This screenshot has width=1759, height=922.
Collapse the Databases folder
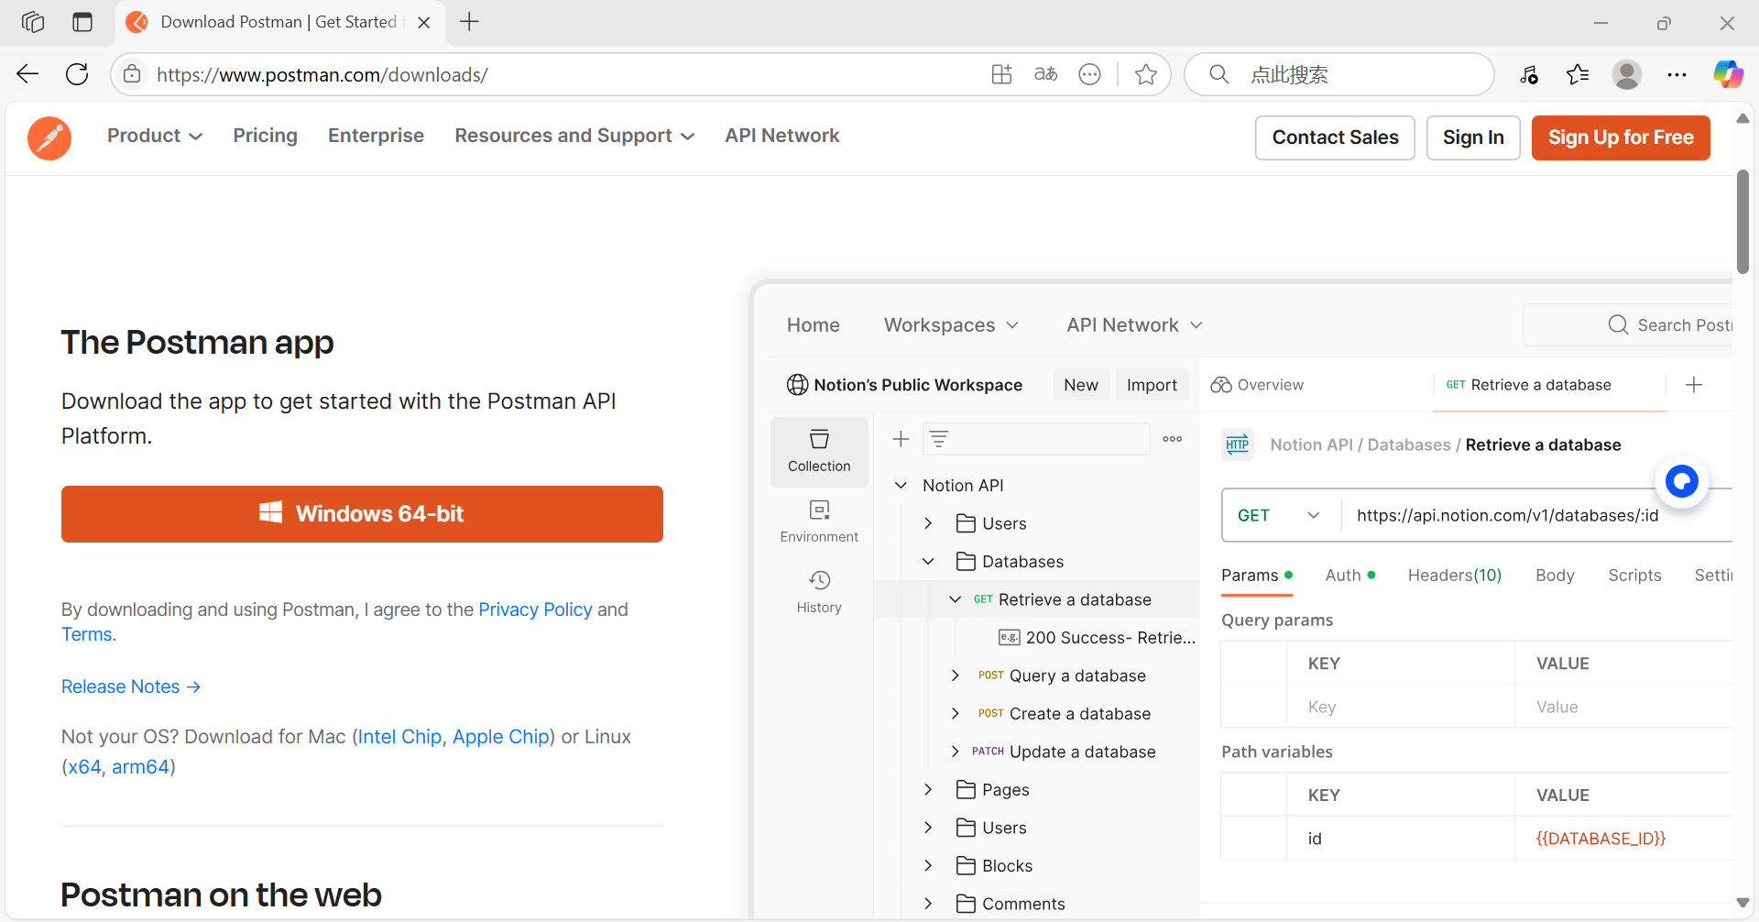click(928, 562)
